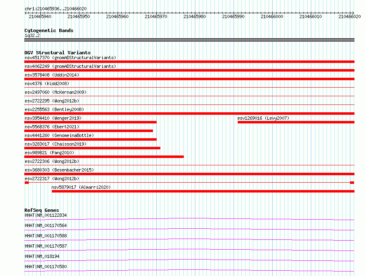This screenshot has width=366, height=276.
Task: Open variant nsv5879017 (Almarri2020)
Action: [81, 187]
